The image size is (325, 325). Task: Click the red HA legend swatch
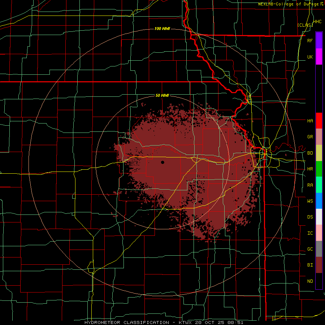point(319,121)
